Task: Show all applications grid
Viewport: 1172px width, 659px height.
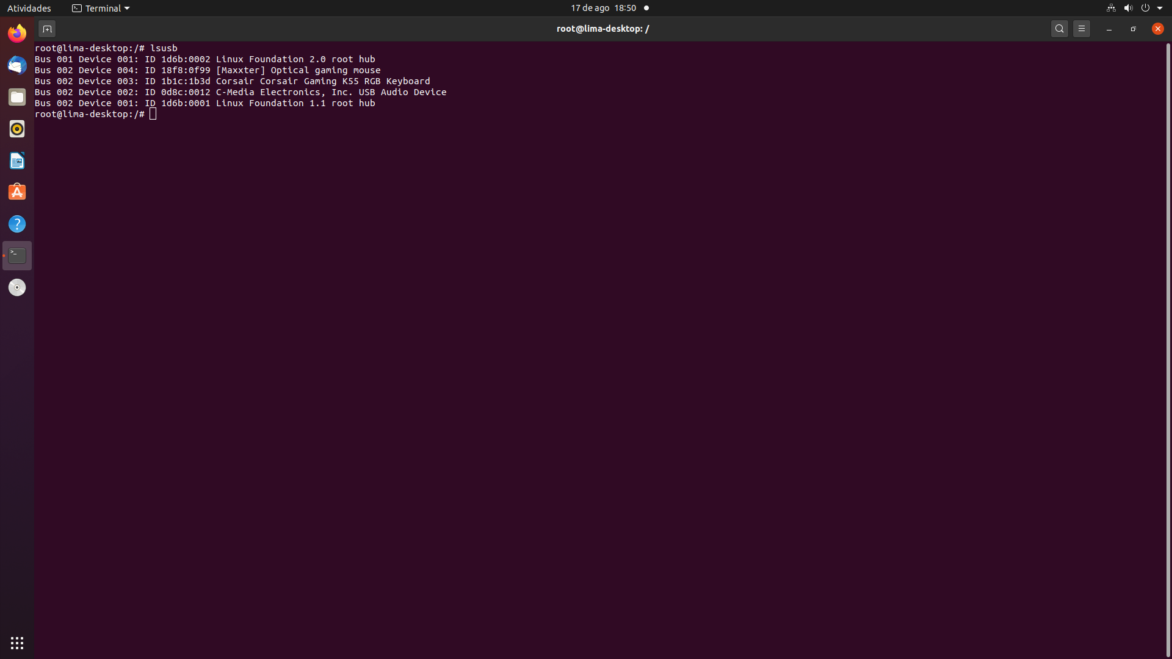Action: click(17, 643)
